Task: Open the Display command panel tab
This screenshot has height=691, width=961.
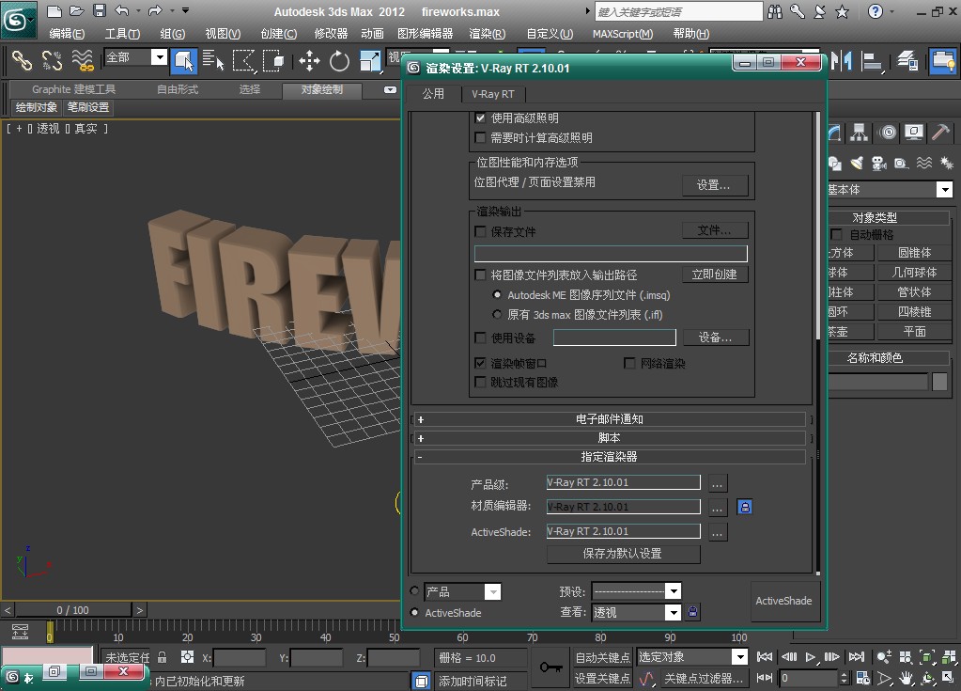Action: pyautogui.click(x=914, y=133)
